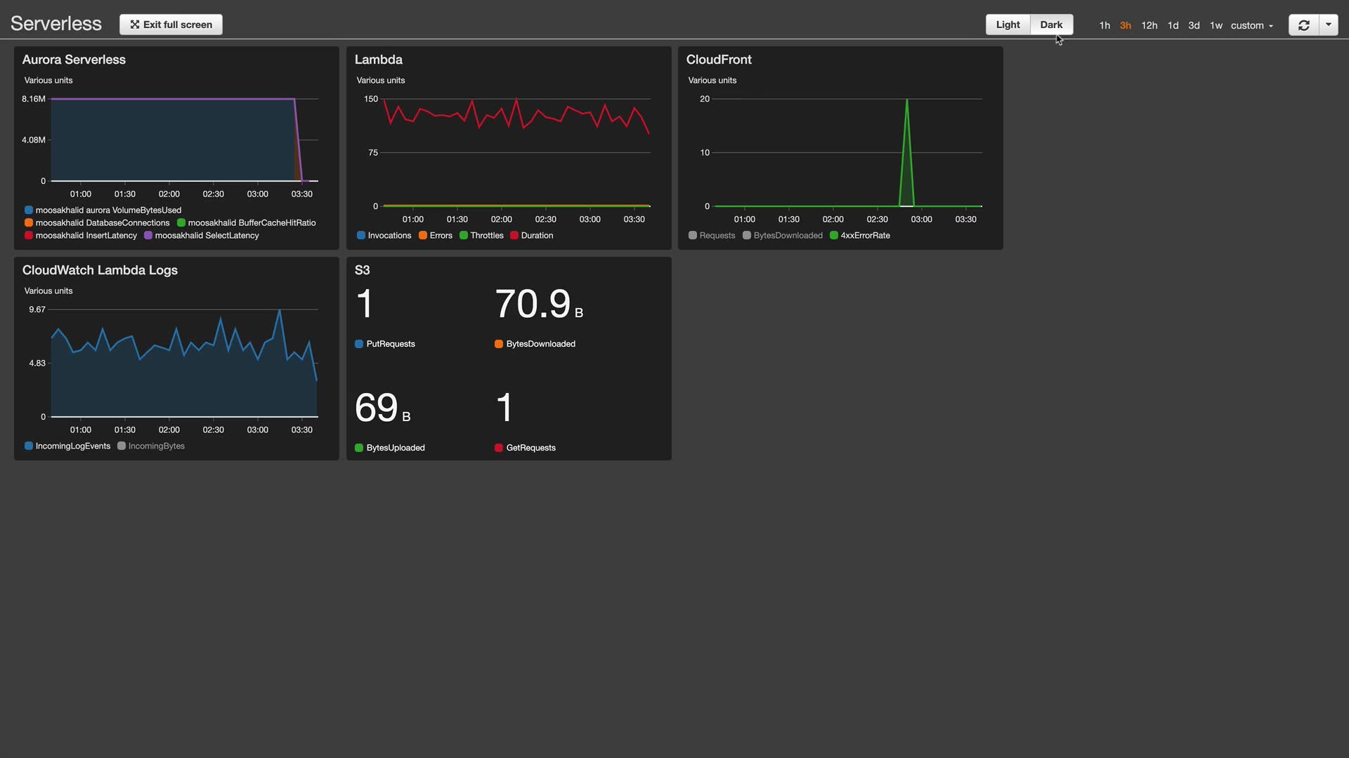Image resolution: width=1349 pixels, height=758 pixels.
Task: Click the Aurora Serverless widget title
Action: tap(74, 60)
